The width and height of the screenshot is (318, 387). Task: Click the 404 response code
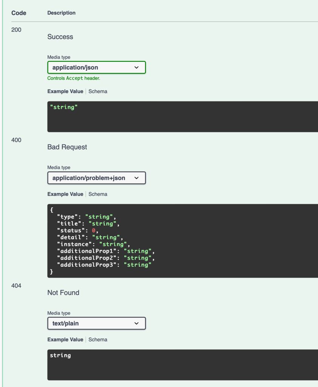point(17,286)
